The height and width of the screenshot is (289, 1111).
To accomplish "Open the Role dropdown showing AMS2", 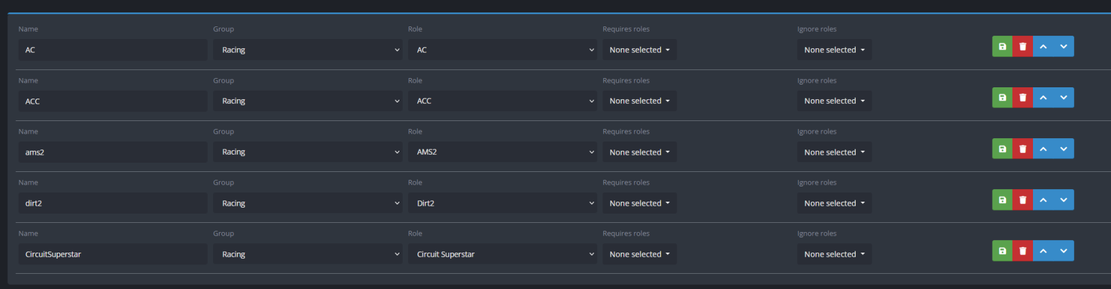I will pos(502,152).
